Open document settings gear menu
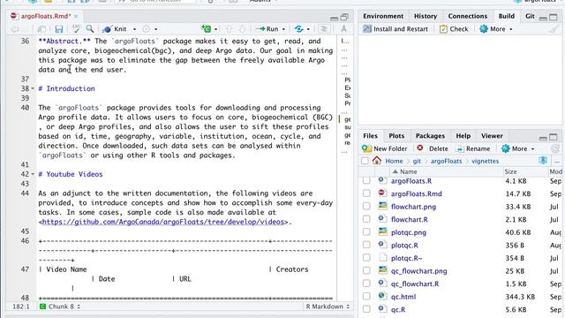The height and width of the screenshot is (318, 565). tap(147, 29)
